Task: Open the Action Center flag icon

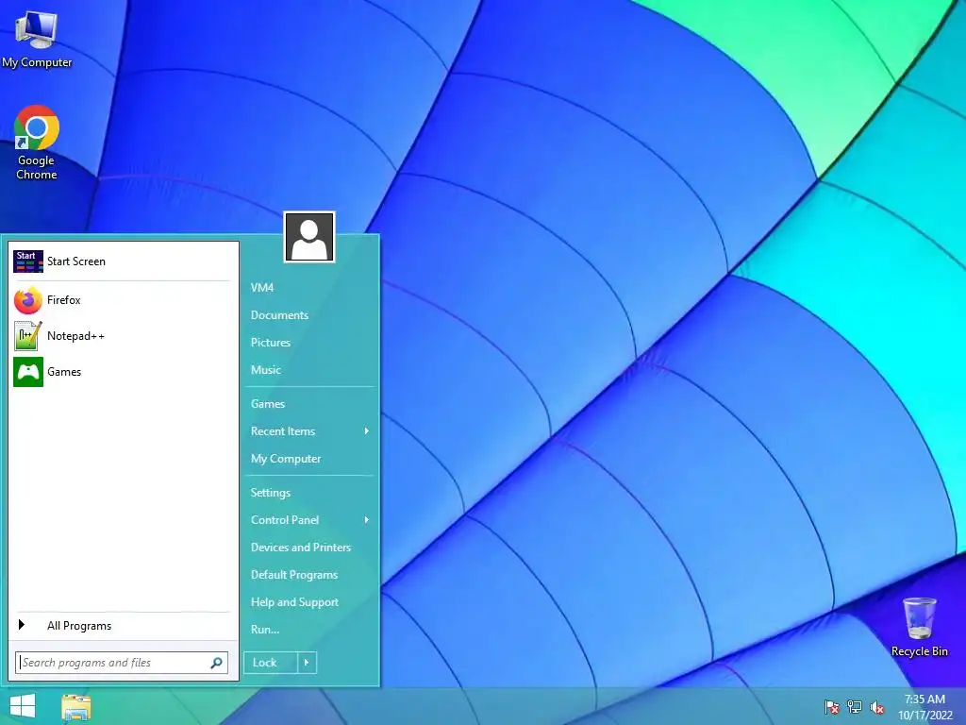Action: (832, 707)
